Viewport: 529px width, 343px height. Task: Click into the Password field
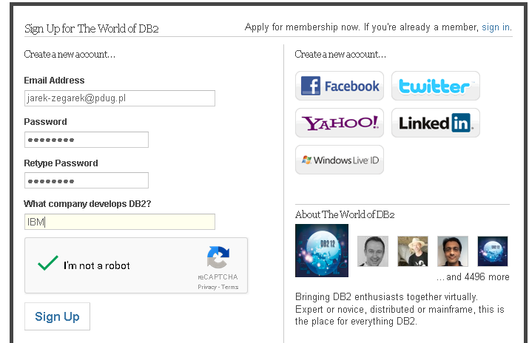[x=87, y=140]
